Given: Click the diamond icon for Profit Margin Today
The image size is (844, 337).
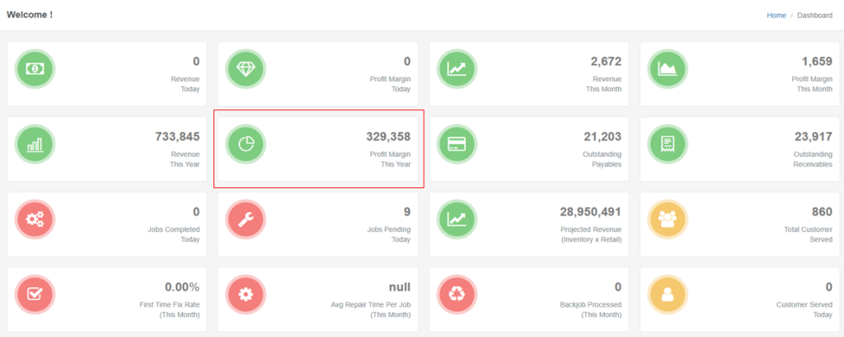Looking at the screenshot, I should tap(246, 69).
